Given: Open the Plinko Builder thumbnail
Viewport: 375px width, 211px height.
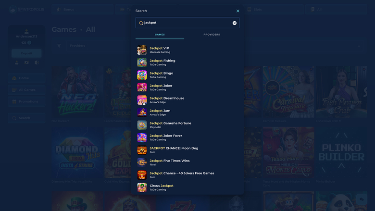Looking at the screenshot, I should [341, 152].
